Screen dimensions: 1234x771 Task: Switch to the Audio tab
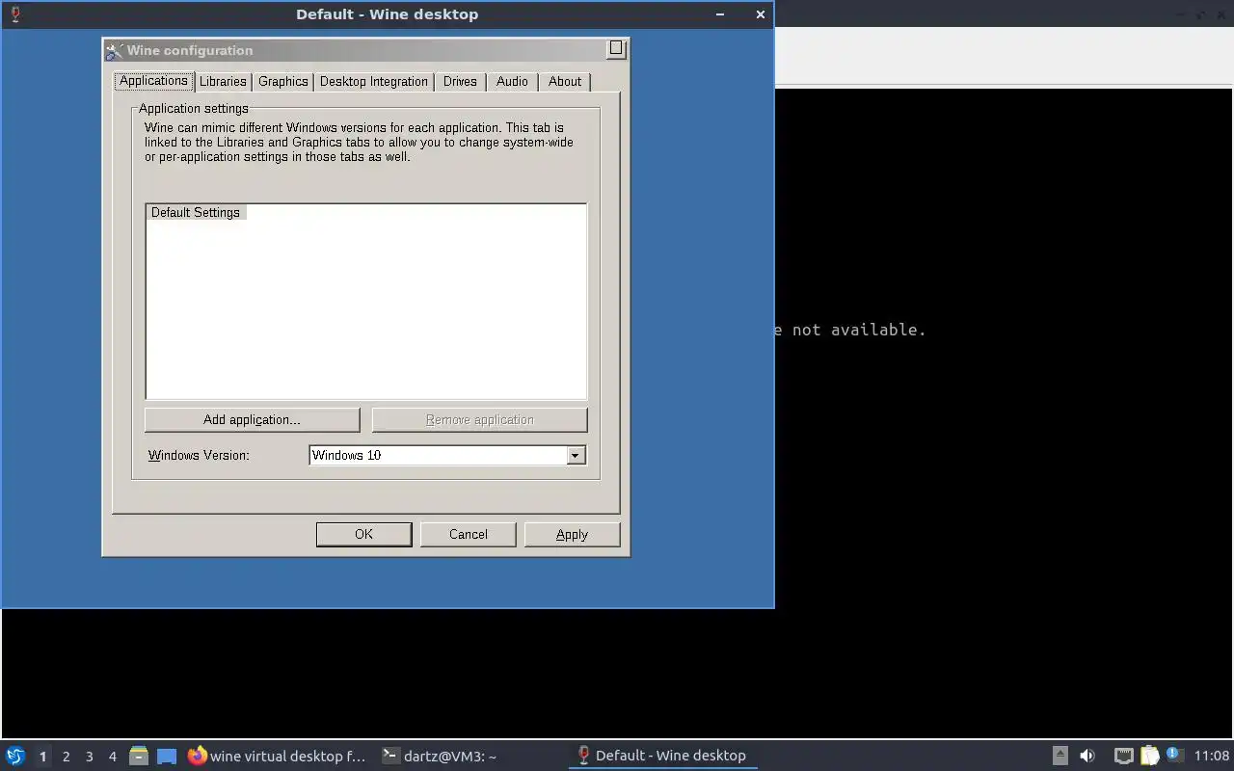(x=512, y=82)
